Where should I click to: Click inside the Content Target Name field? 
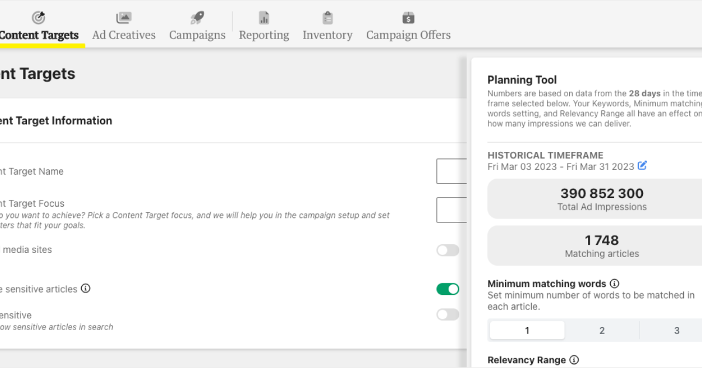[453, 171]
